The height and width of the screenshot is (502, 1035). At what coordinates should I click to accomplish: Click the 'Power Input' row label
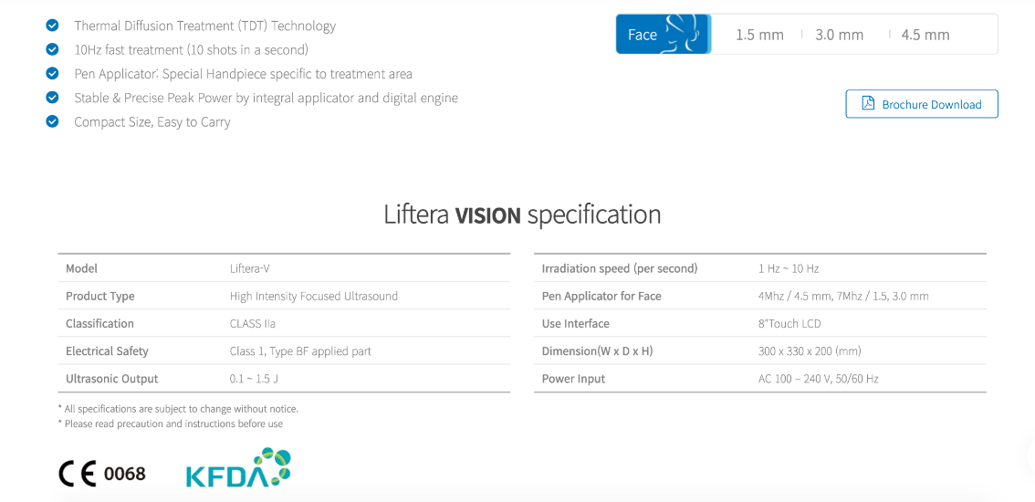pos(573,379)
